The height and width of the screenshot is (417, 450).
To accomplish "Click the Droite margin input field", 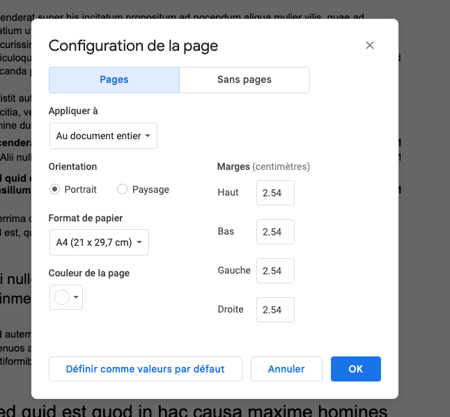I will (x=275, y=310).
